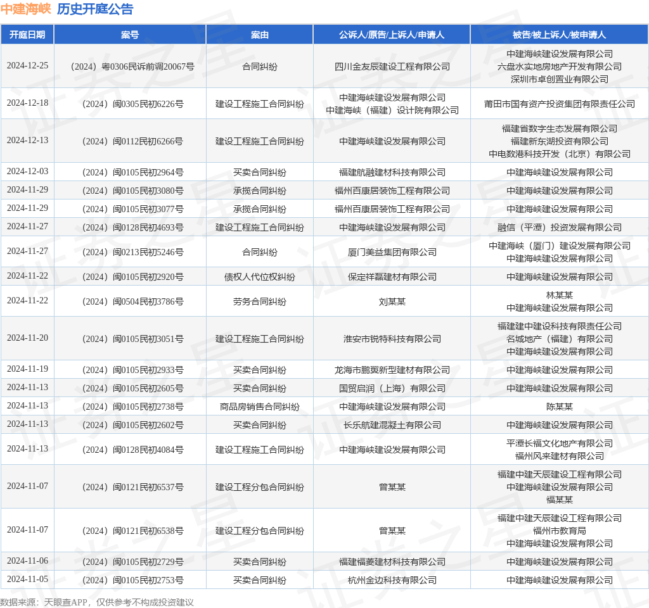The width and height of the screenshot is (649, 608).
Task: Select the date cell '2024-12-25'
Action: pyautogui.click(x=27, y=66)
